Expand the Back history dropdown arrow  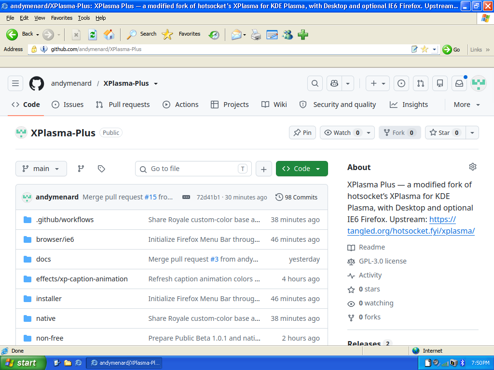(38, 35)
